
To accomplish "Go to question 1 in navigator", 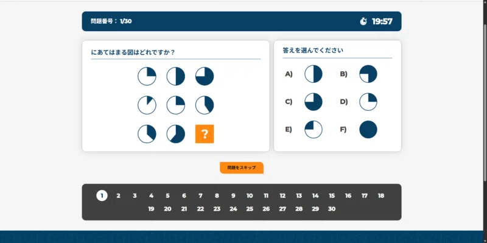I will (x=102, y=195).
